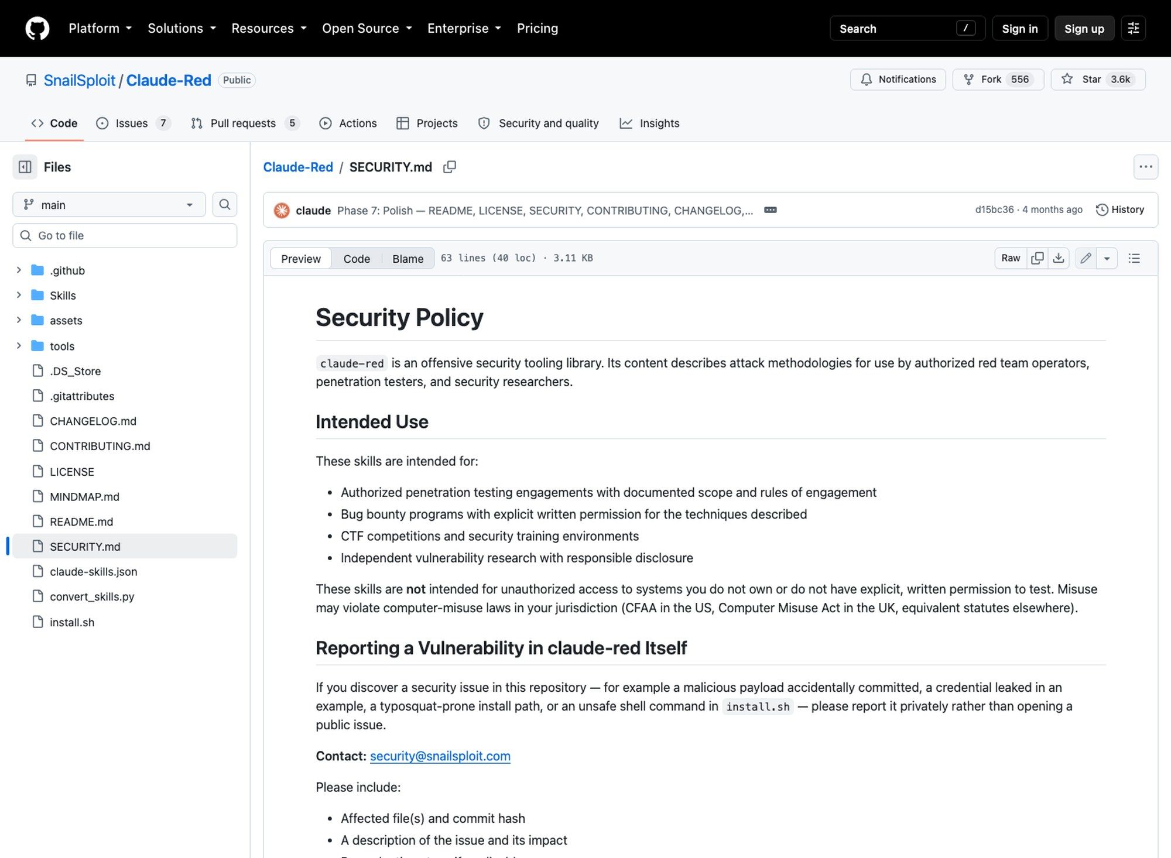Open the Projects tab
The image size is (1171, 858).
tap(427, 123)
